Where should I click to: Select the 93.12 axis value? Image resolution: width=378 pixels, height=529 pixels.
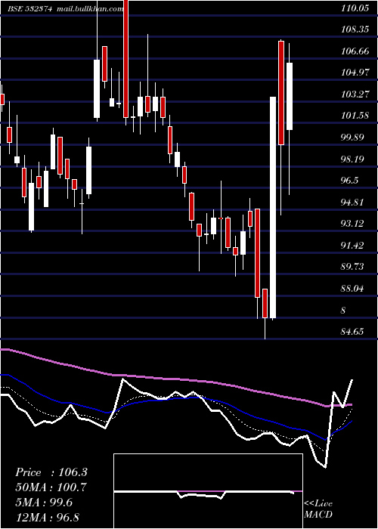(353, 224)
